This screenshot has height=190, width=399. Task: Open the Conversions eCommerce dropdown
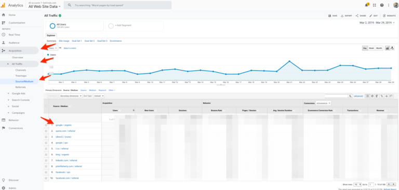(x=323, y=103)
